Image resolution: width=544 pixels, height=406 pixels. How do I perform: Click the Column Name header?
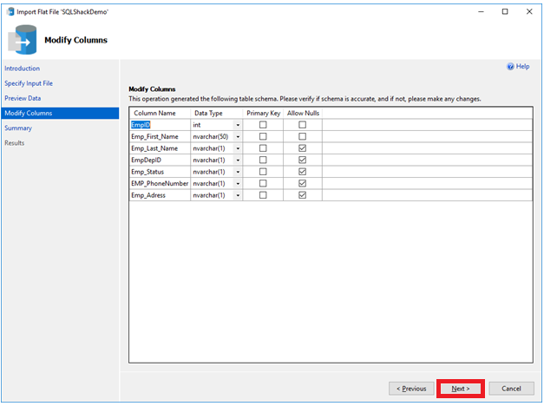click(x=160, y=113)
